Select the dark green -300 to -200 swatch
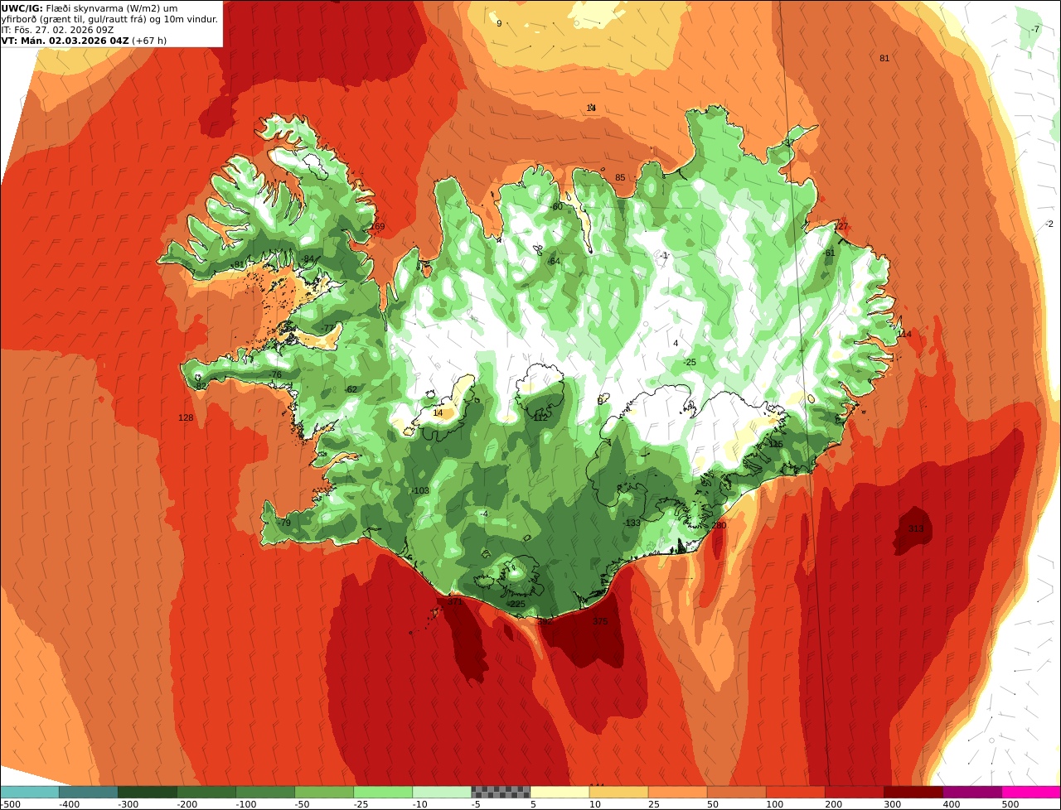 click(x=147, y=792)
